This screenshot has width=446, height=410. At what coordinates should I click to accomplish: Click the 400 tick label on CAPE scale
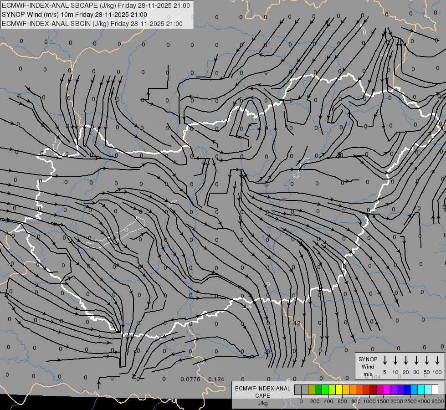click(x=328, y=401)
